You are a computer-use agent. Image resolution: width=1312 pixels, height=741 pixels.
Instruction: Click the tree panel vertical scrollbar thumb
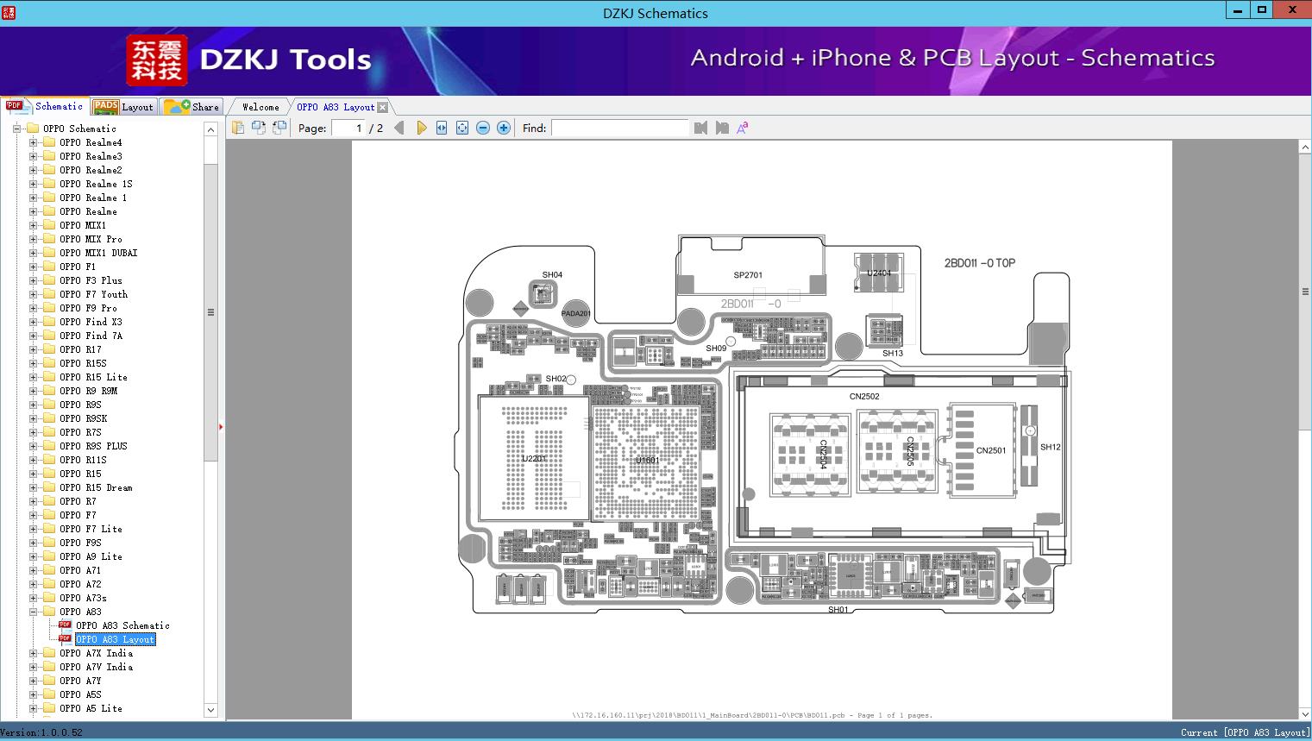point(210,312)
